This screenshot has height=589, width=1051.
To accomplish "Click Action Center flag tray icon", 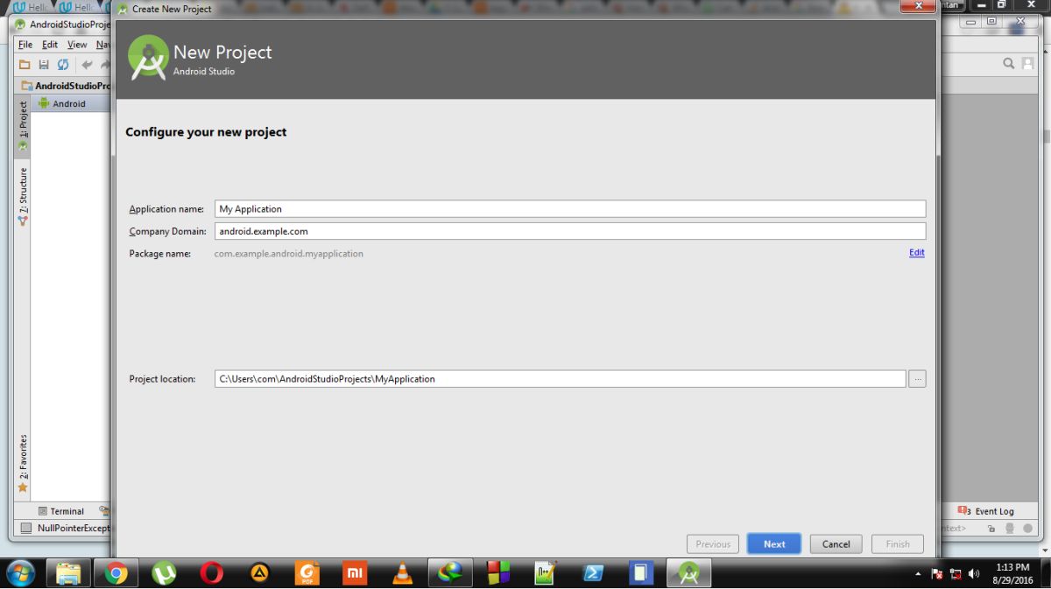I will pos(937,573).
